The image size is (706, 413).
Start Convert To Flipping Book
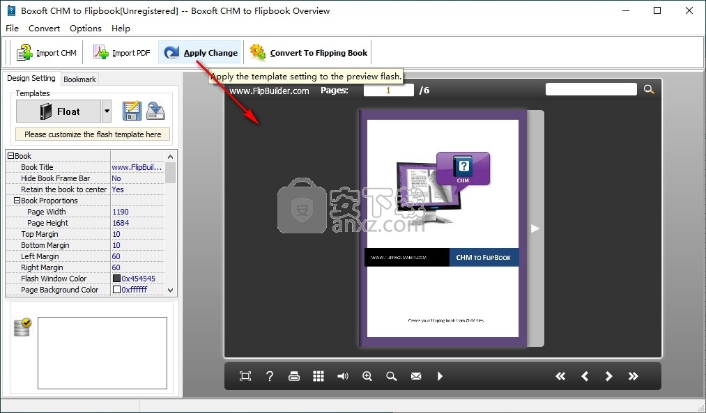click(x=309, y=53)
